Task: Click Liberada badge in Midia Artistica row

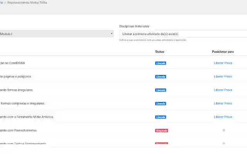Action: (161, 117)
